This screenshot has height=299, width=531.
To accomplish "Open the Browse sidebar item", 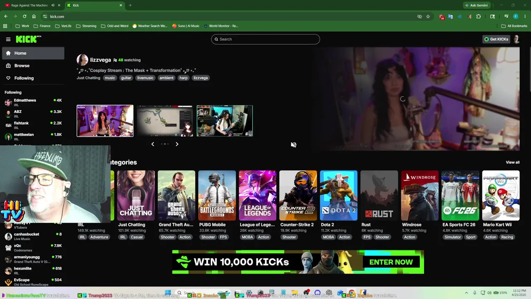I will tap(33, 66).
